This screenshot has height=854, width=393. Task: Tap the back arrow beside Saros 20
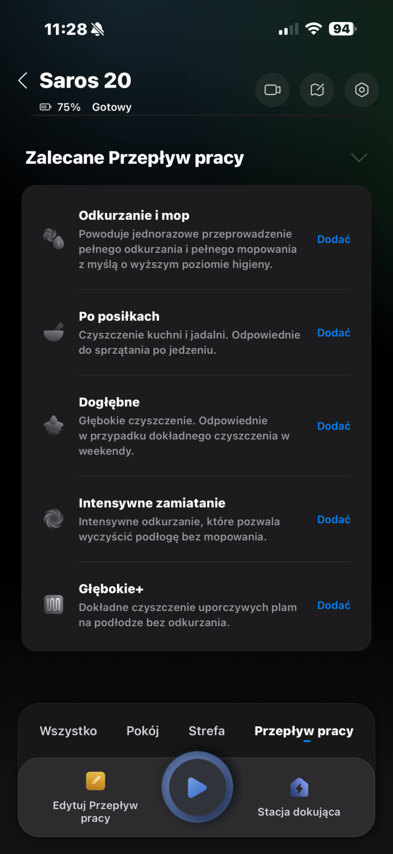(23, 81)
